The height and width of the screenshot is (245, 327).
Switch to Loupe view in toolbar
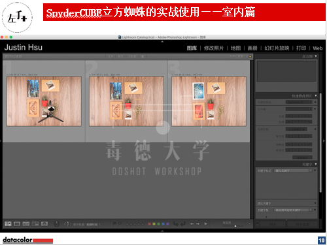17,223
